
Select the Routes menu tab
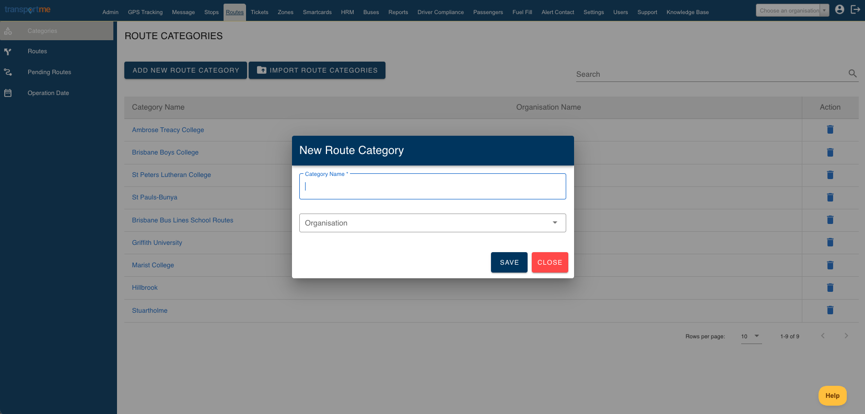click(x=235, y=12)
